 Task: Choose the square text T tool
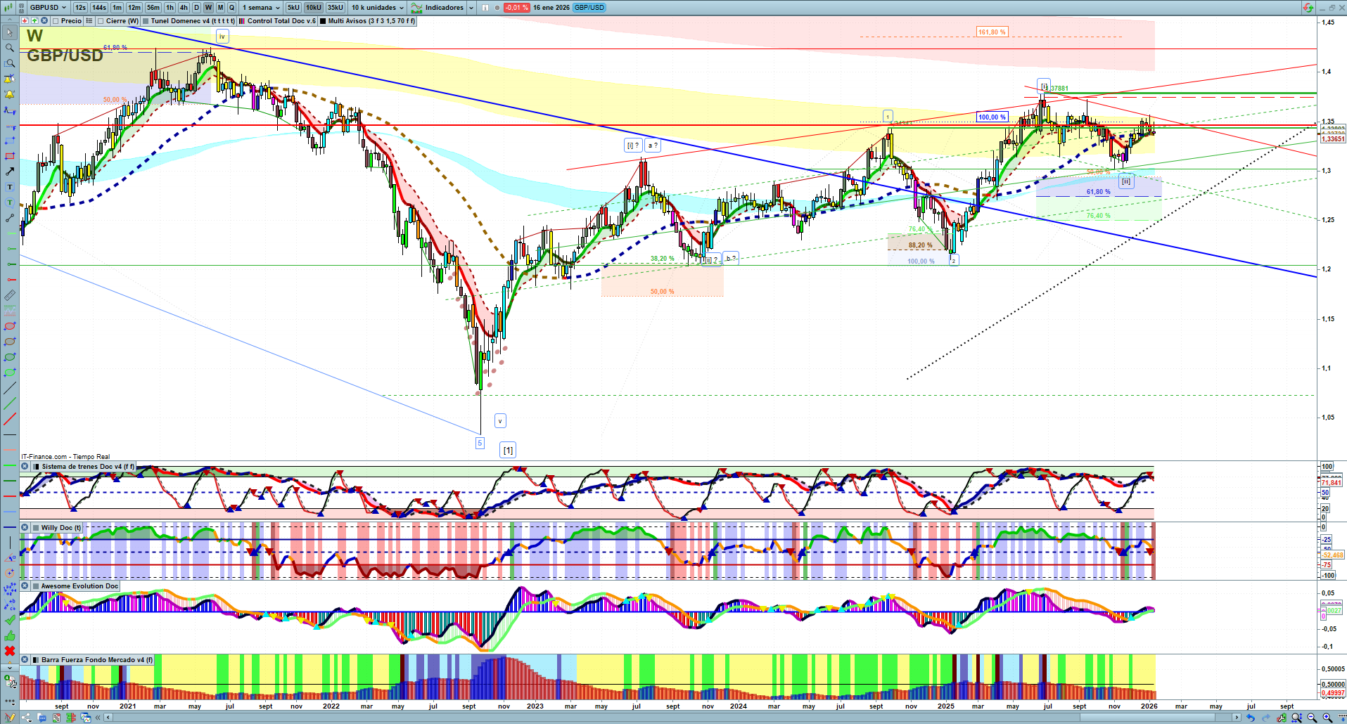click(10, 187)
